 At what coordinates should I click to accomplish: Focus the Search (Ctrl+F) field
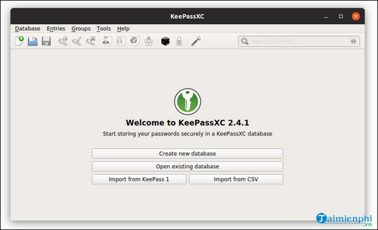tap(299, 42)
